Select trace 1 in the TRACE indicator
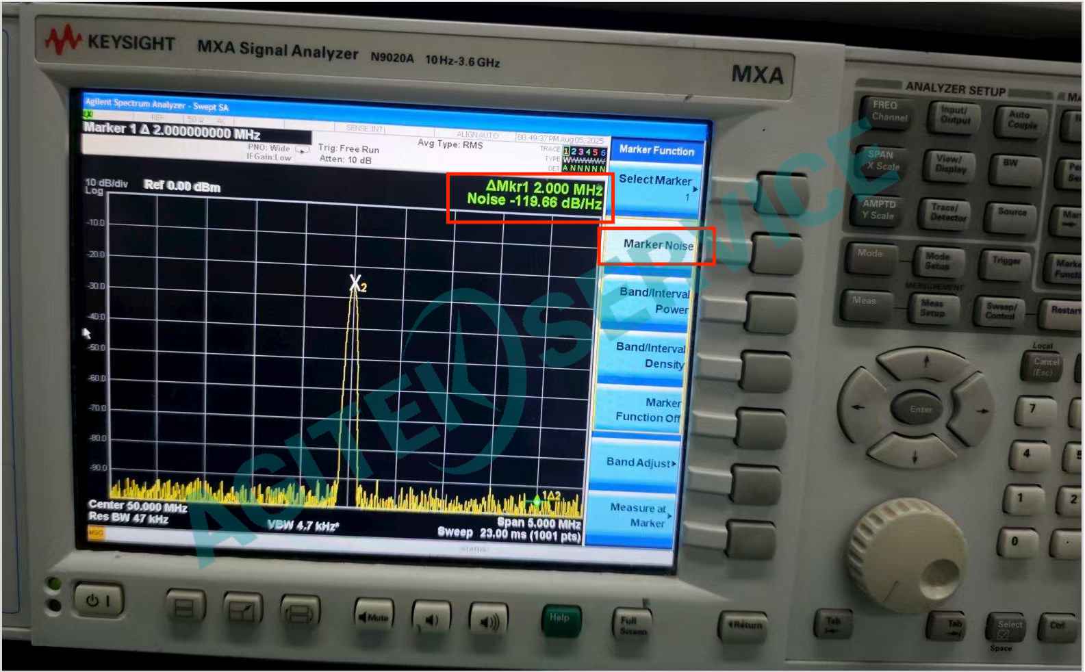This screenshot has height=672, width=1085. click(x=565, y=152)
